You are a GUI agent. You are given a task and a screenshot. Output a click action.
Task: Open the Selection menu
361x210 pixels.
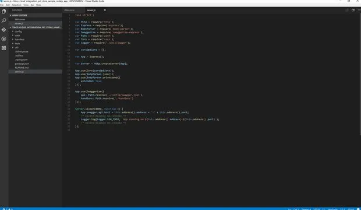click(16, 5)
